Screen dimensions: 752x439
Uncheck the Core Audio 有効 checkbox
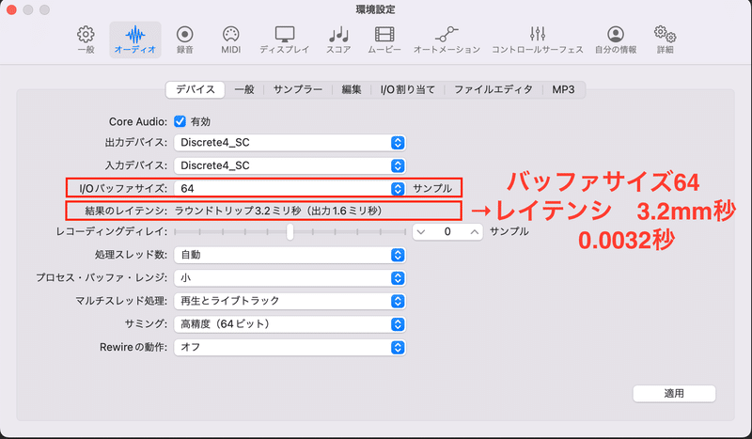(180, 121)
